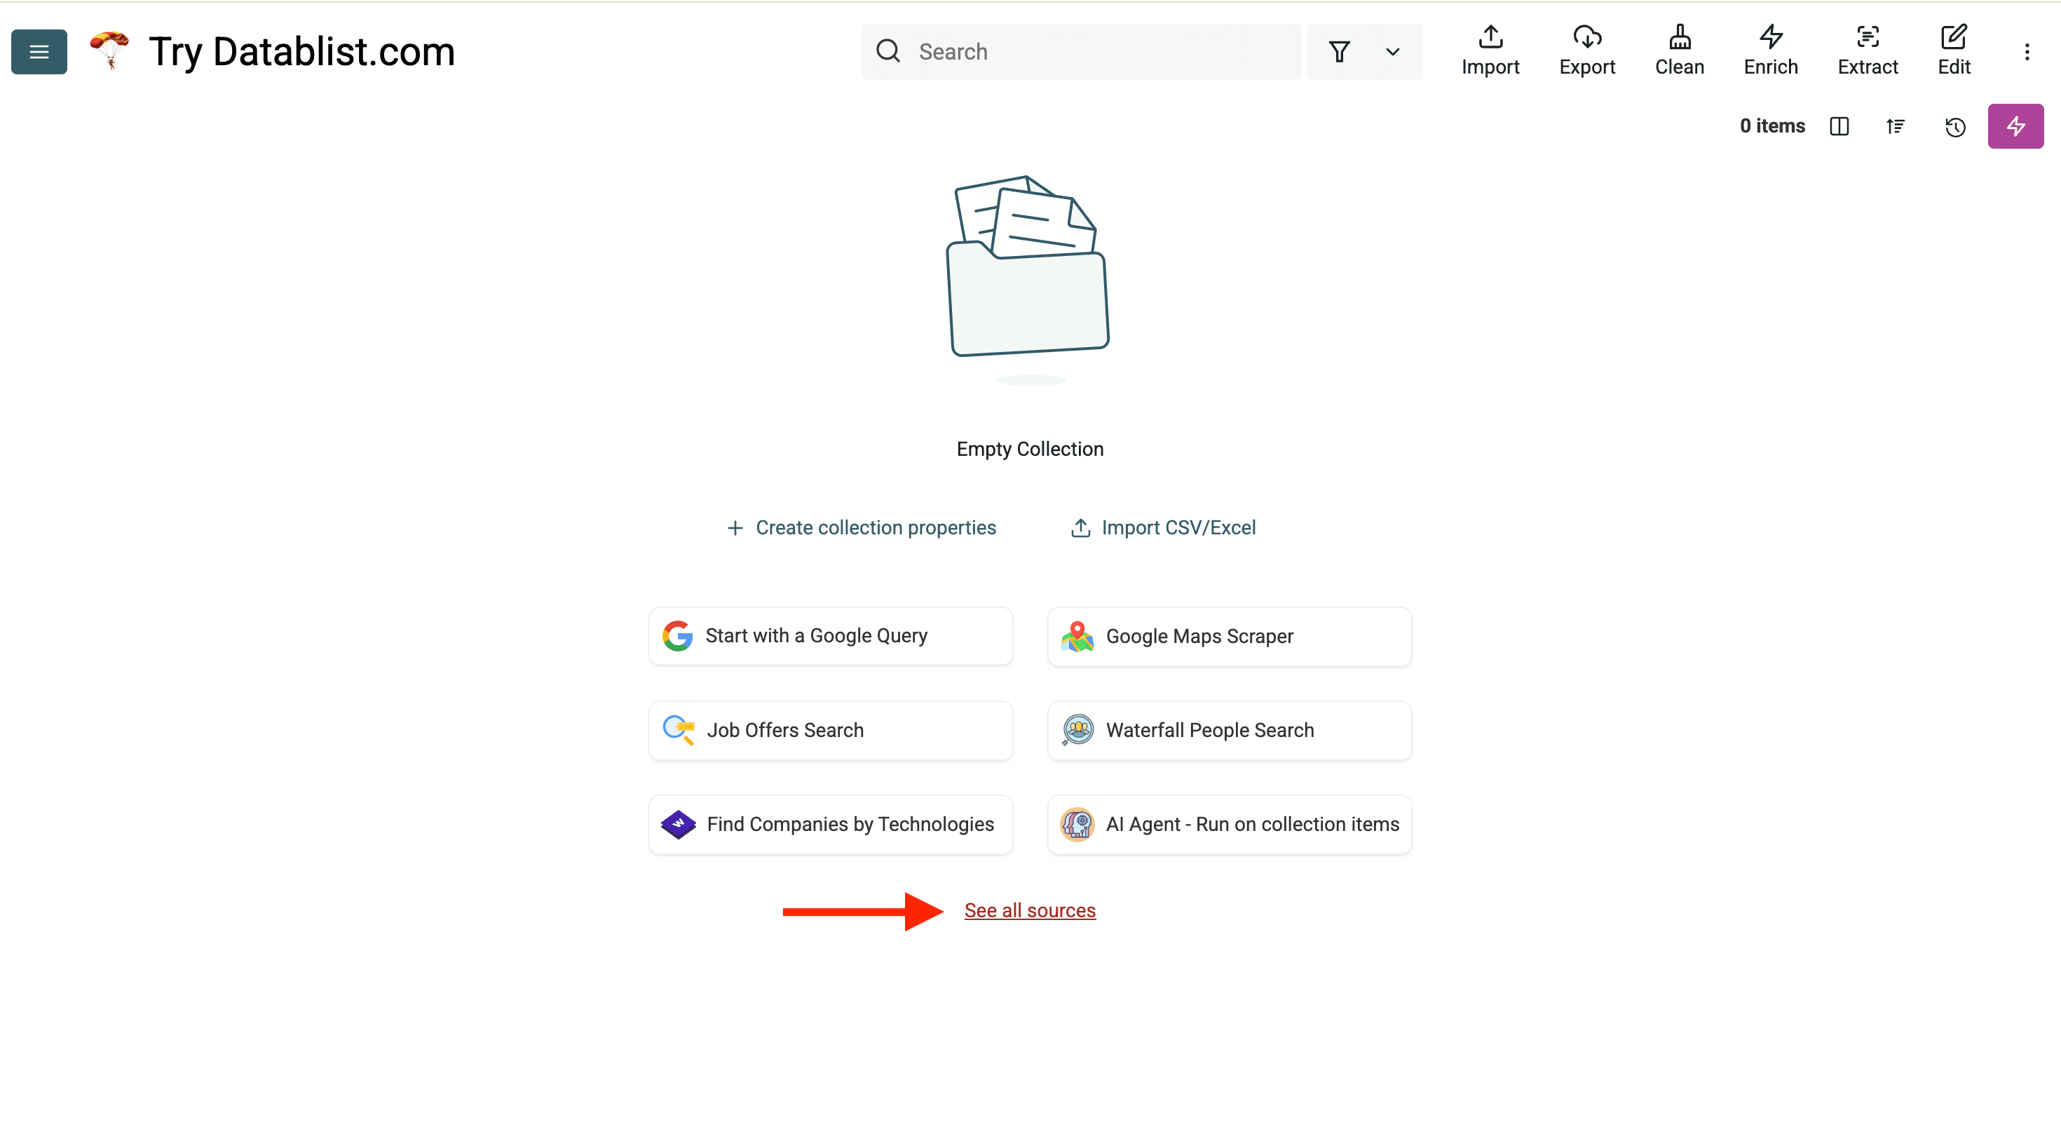Open the Clean data tool
This screenshot has width=2061, height=1122.
1678,50
